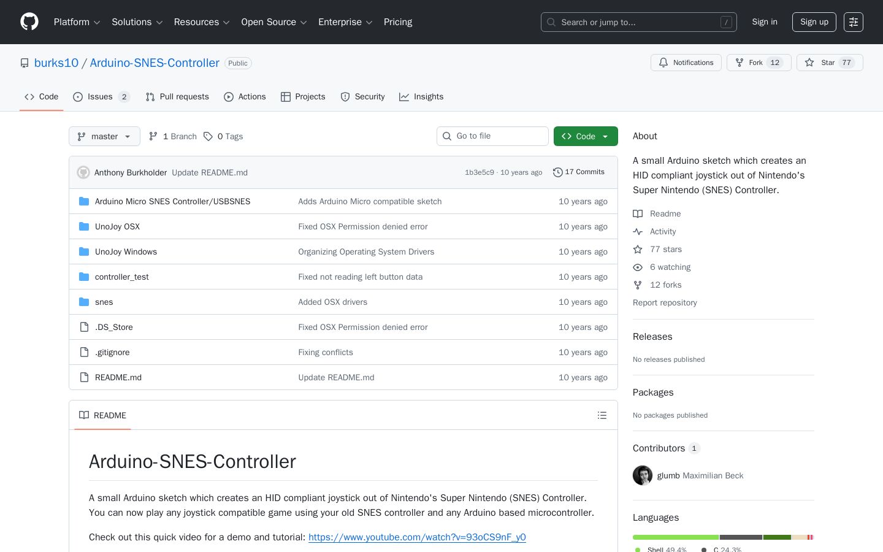Click the bell icon in Notifications
The width and height of the screenshot is (883, 552).
(x=663, y=63)
